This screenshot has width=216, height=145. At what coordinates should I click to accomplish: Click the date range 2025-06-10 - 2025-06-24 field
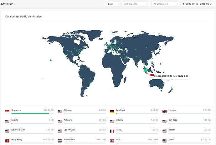click(x=199, y=4)
